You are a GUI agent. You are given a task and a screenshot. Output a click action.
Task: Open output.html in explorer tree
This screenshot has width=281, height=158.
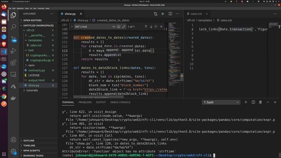(x=38, y=80)
